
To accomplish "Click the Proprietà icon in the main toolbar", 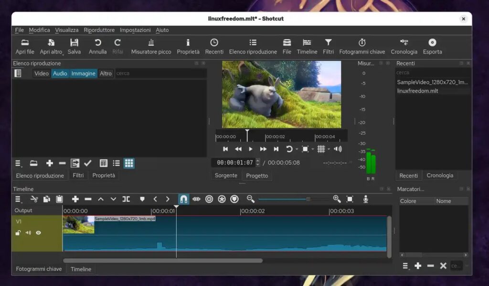I will point(188,42).
